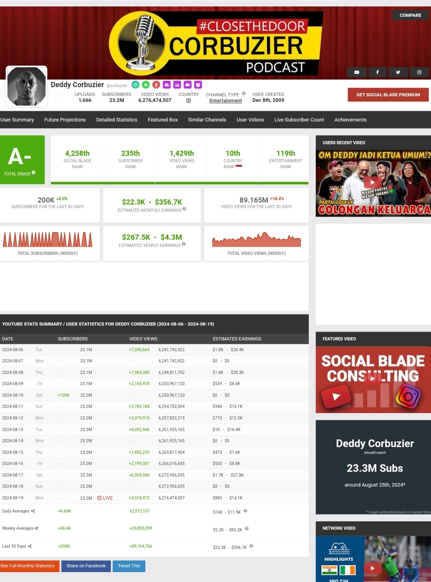This screenshot has width=431, height=582.
Task: Click the share icon next to Weekly Averages
Action: pyautogui.click(x=36, y=528)
